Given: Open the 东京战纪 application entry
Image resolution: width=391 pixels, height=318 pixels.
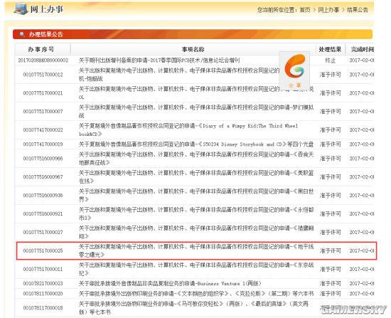Looking at the screenshot, I should (196, 269).
